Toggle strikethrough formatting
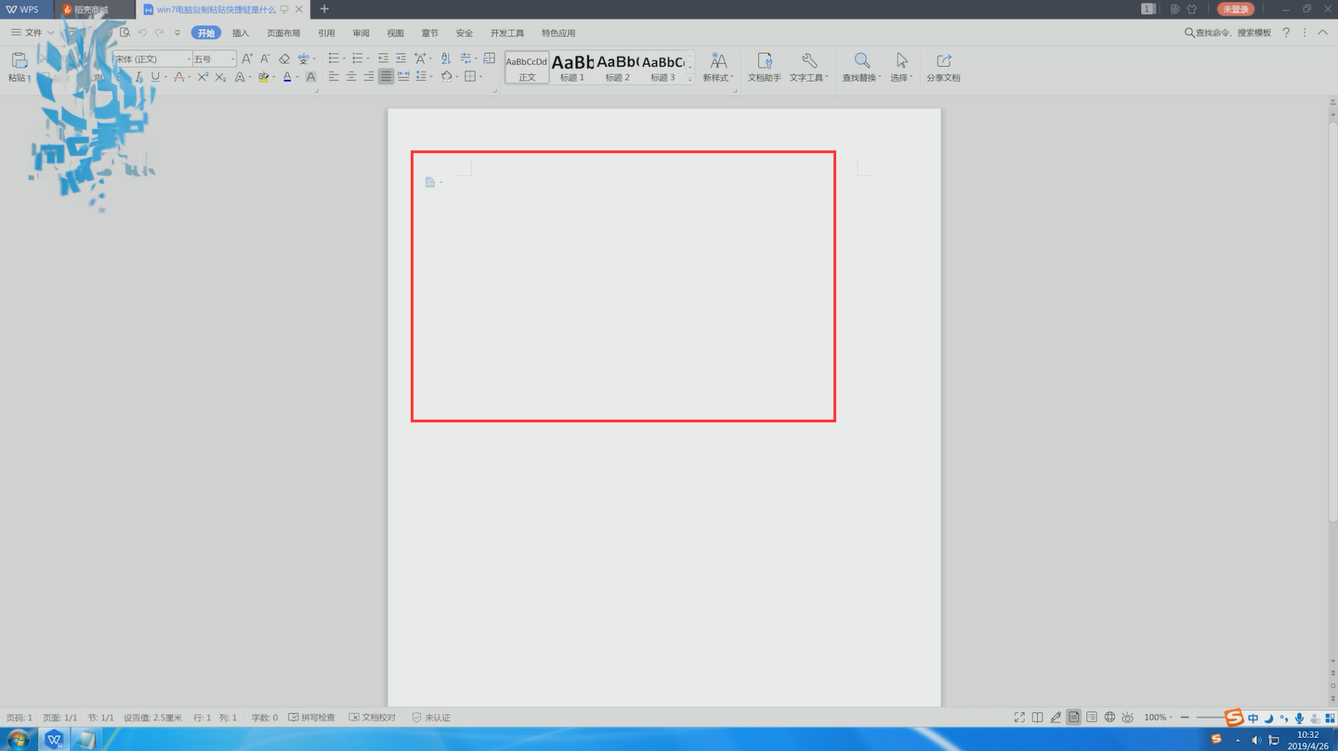 (x=179, y=77)
